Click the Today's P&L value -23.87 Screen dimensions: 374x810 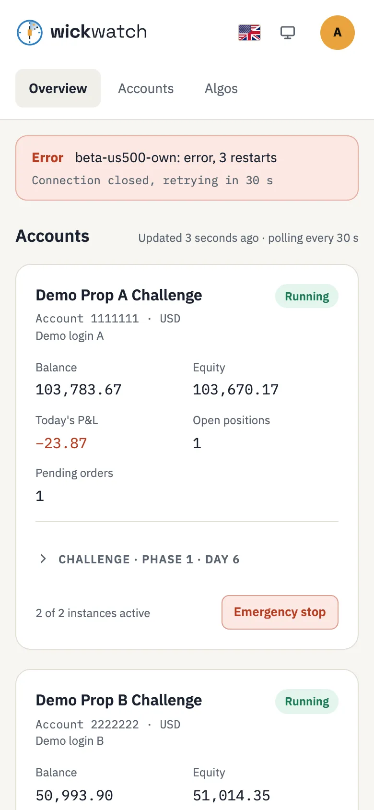[x=61, y=443]
